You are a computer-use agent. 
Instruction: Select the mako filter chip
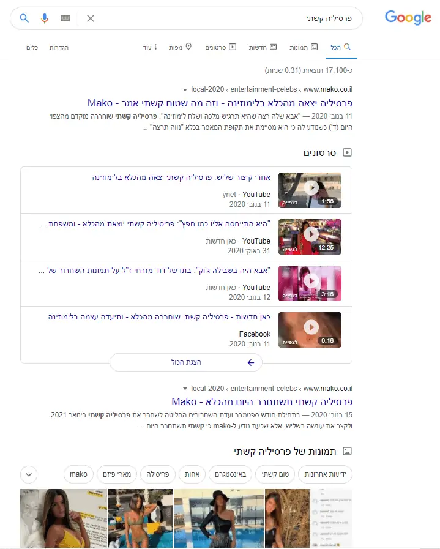78,474
